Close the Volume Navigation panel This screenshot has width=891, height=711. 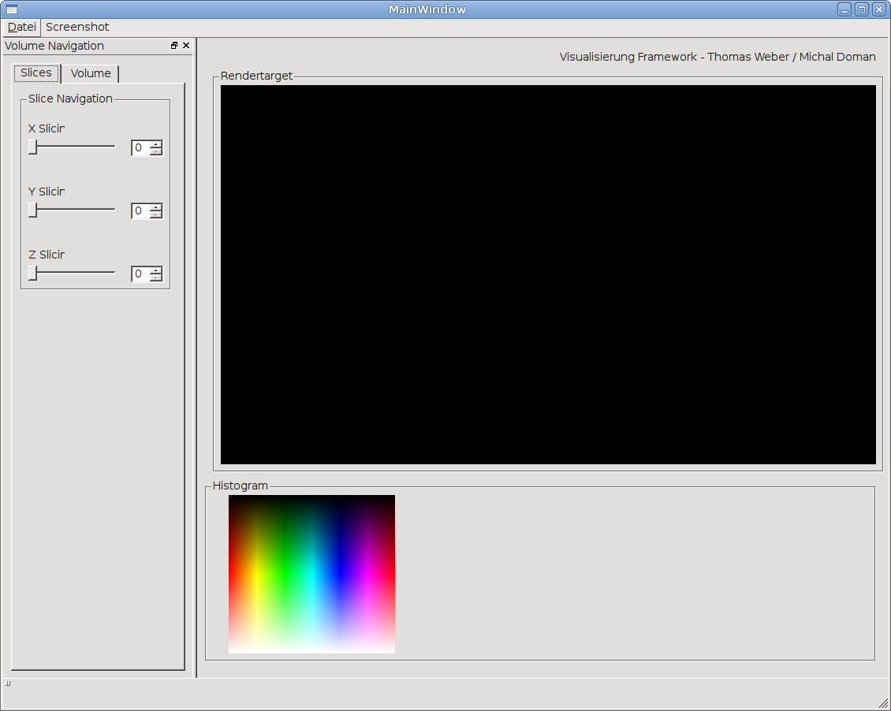pos(186,46)
